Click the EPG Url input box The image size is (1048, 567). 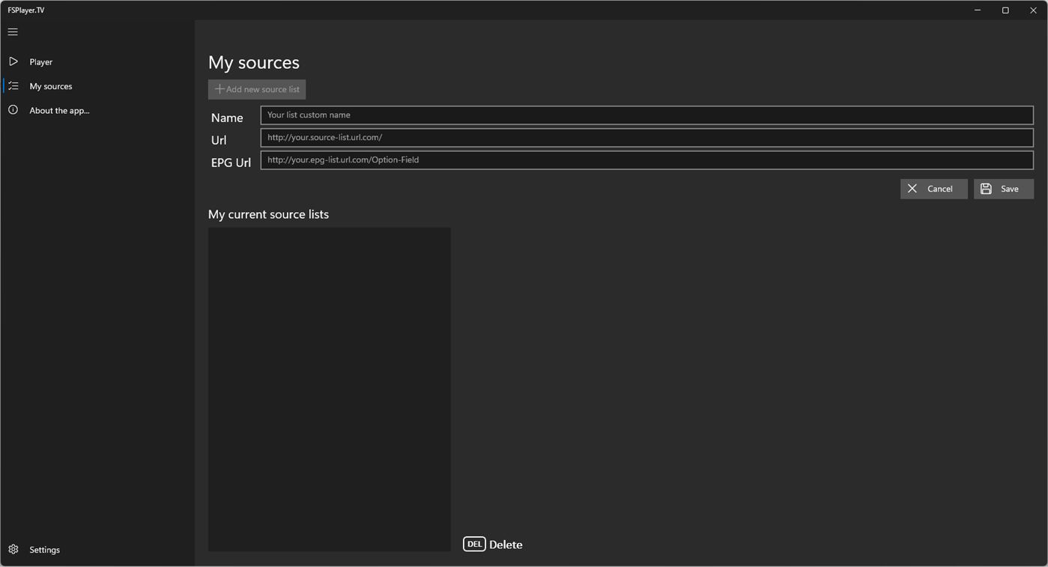646,160
